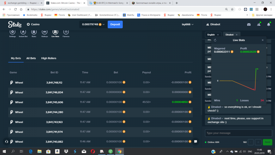
Task: Click the 49.50× payout value
Action: (146, 102)
